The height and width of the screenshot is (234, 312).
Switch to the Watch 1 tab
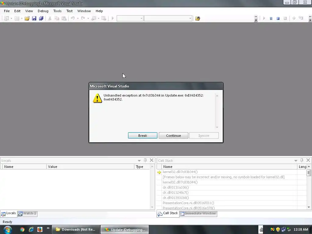click(x=27, y=214)
